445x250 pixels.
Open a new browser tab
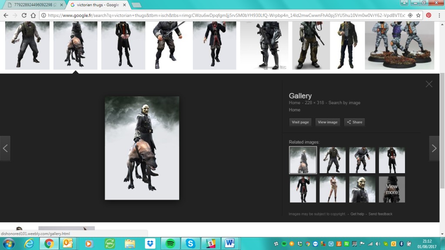[136, 5]
